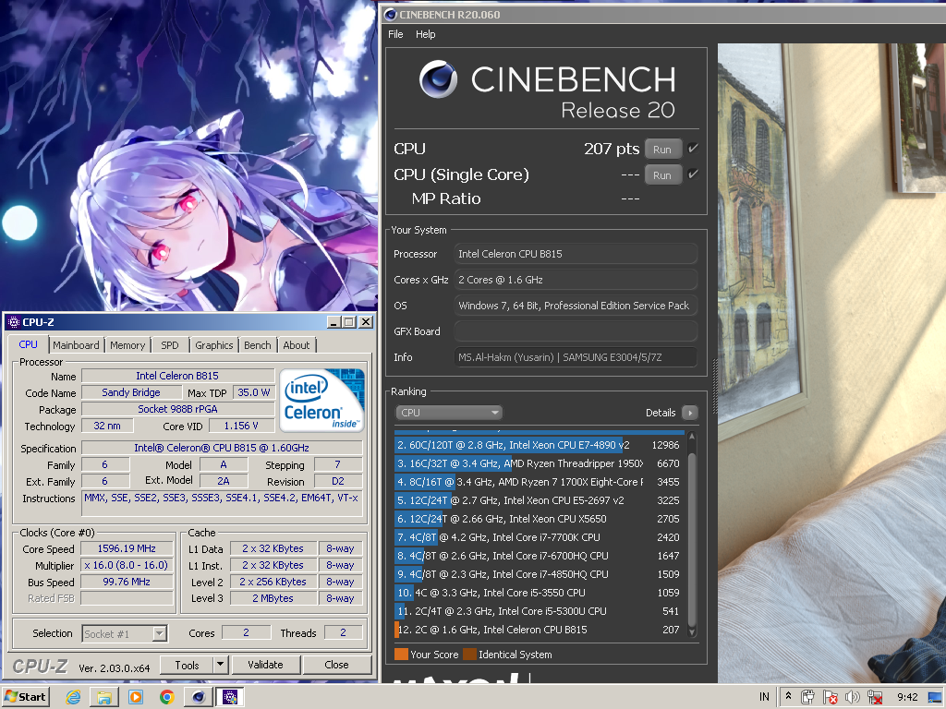Viewport: 946px width, 709px height.
Task: Click the ranking scrollbar up arrow
Action: point(692,437)
